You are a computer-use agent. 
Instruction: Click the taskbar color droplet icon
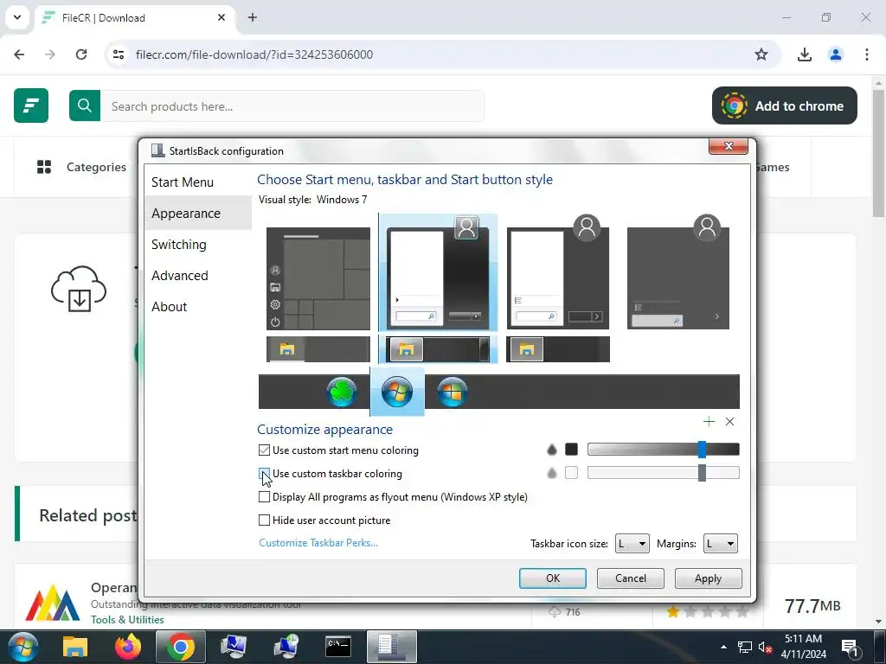[x=552, y=473]
